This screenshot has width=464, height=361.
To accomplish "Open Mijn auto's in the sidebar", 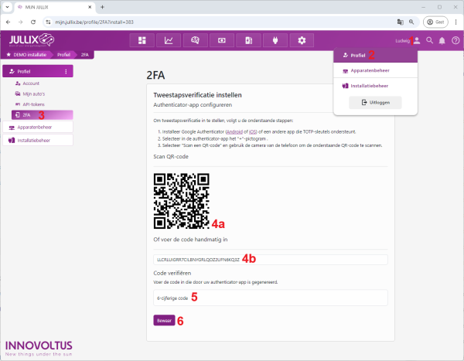I will [35, 93].
